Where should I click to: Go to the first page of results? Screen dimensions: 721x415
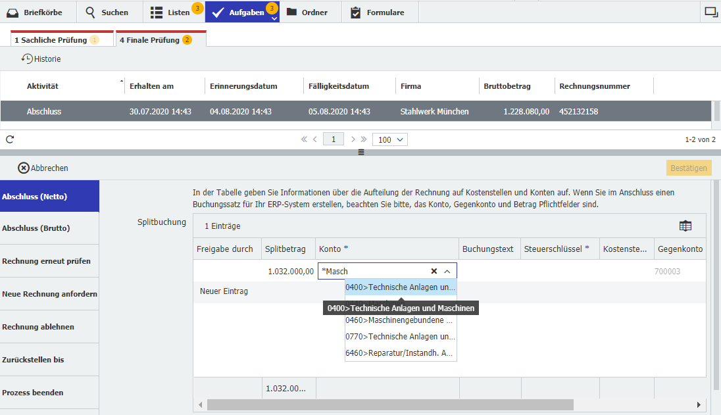304,139
